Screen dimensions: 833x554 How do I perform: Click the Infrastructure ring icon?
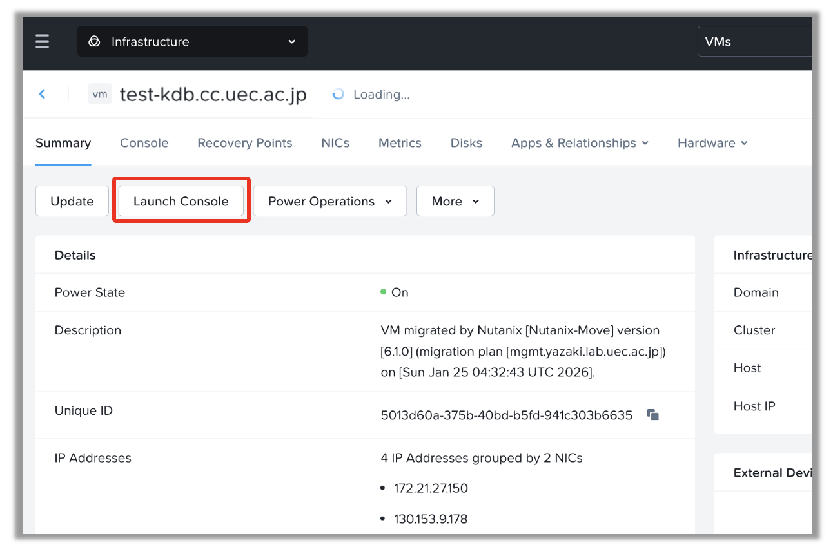[95, 42]
